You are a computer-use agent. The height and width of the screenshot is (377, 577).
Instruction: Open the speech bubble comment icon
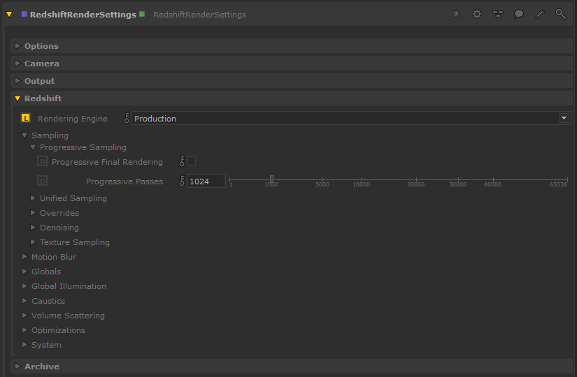519,15
